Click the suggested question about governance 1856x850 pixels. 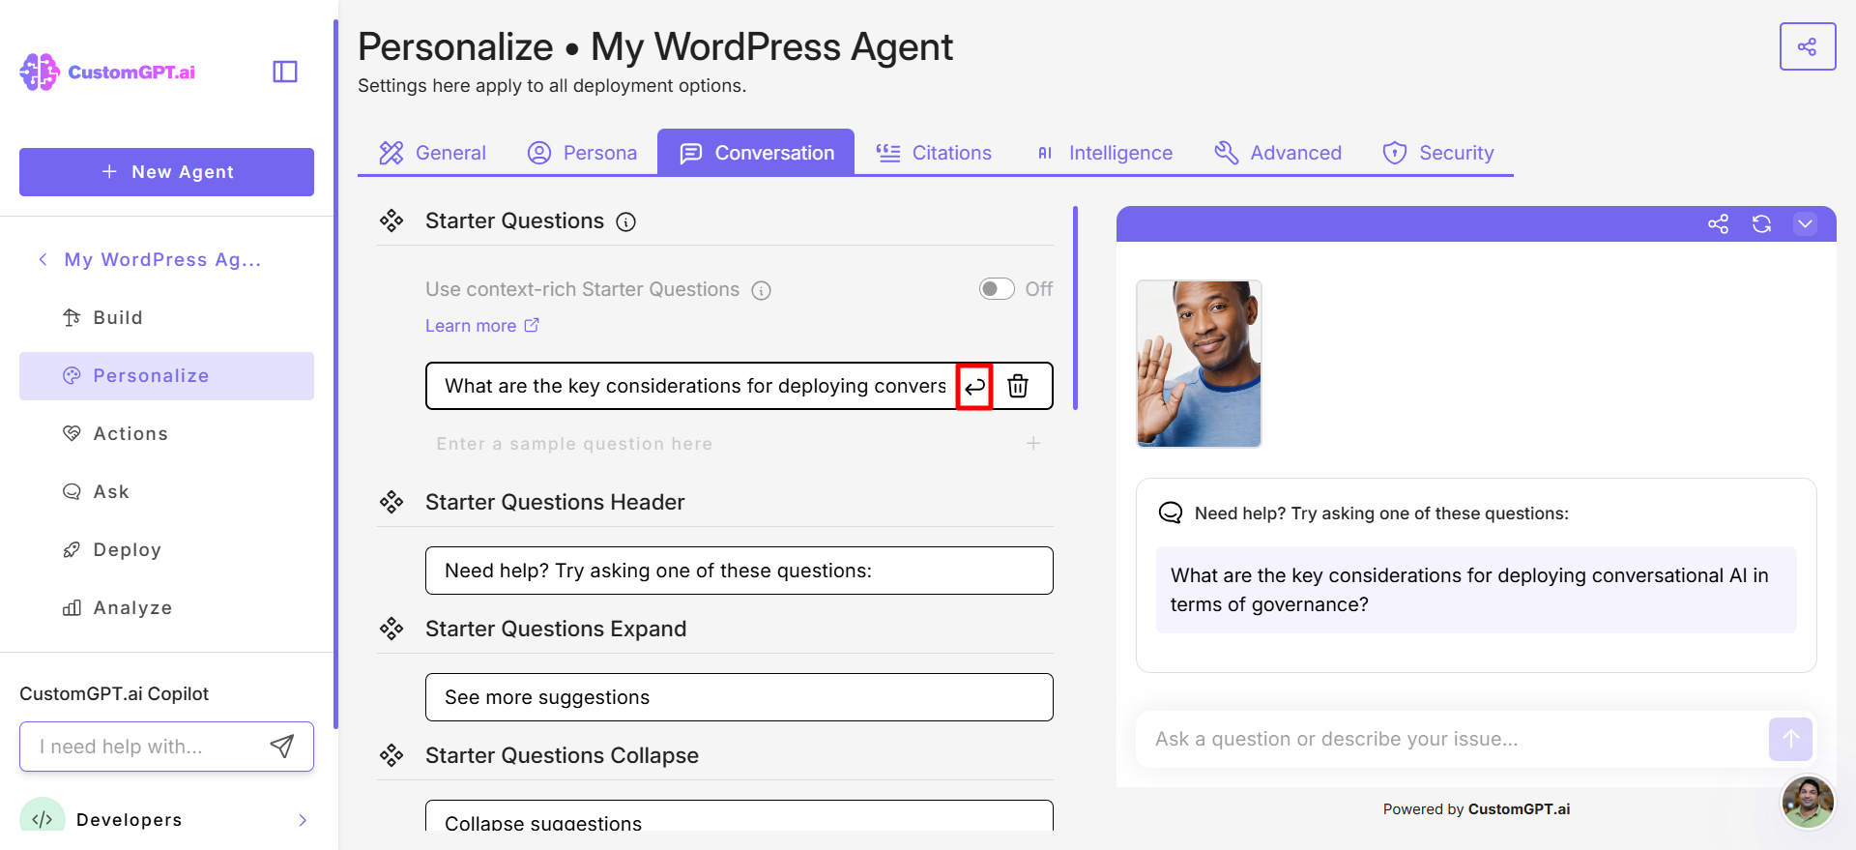pyautogui.click(x=1476, y=590)
